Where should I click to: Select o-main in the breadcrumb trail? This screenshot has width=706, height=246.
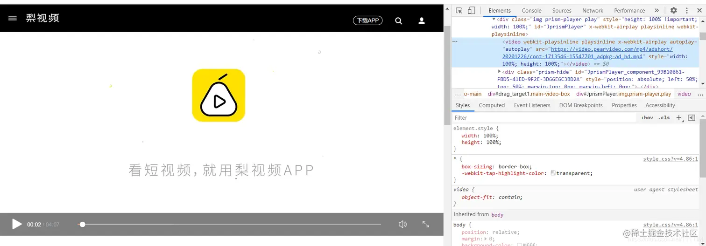473,94
